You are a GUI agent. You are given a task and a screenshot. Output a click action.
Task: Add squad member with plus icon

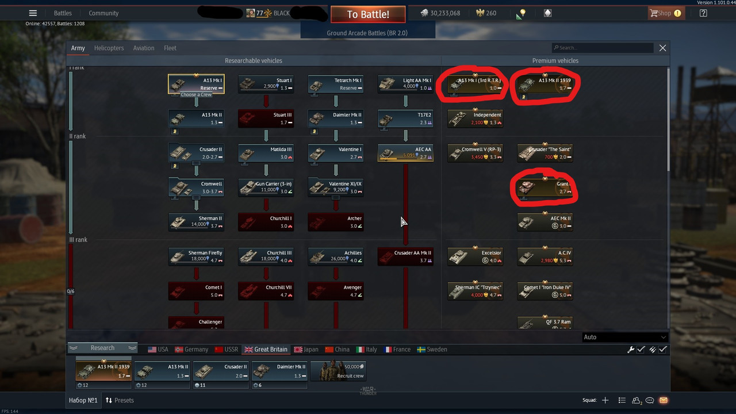pos(605,400)
